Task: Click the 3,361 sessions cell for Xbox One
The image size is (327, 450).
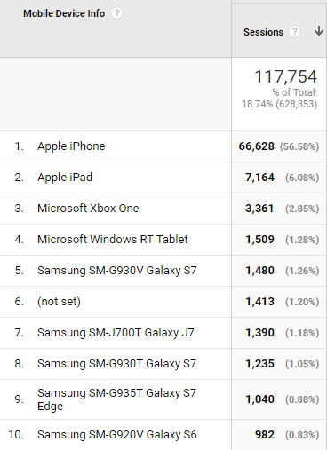Action: (259, 209)
